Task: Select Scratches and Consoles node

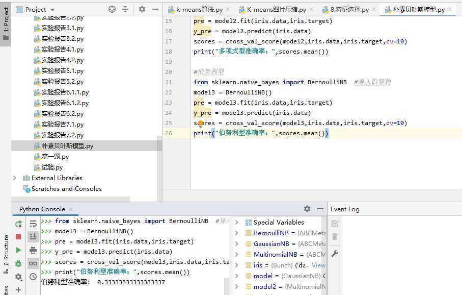Action: 66,189
